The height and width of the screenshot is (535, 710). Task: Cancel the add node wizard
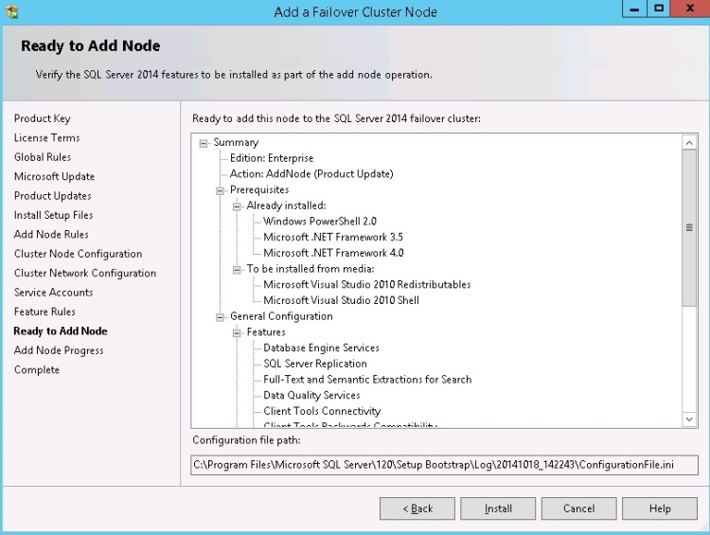(x=579, y=508)
